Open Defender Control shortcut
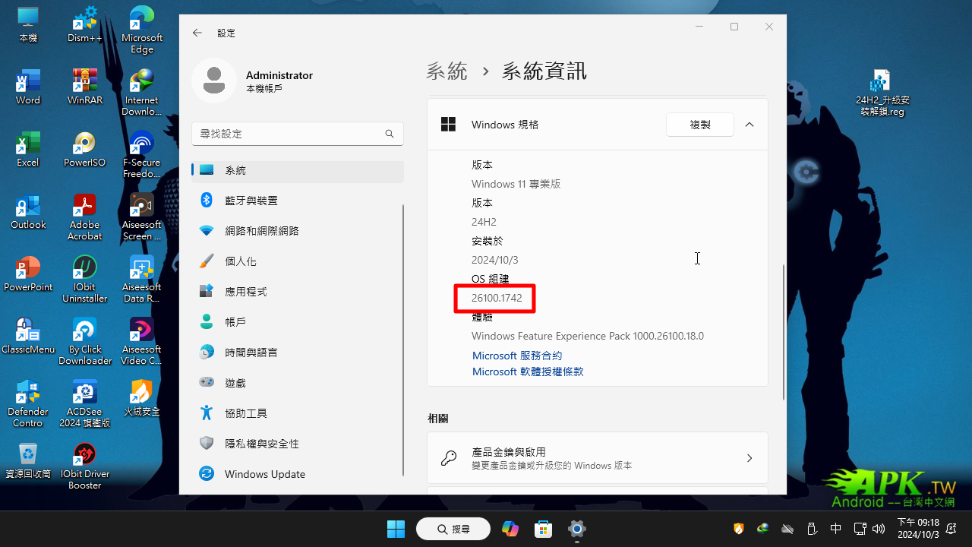This screenshot has height=547, width=972. (x=28, y=403)
